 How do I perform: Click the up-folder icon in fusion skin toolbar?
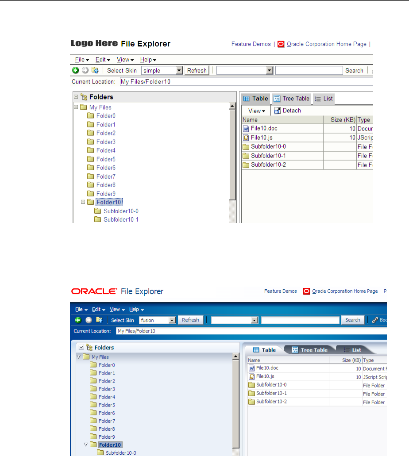pos(99,320)
